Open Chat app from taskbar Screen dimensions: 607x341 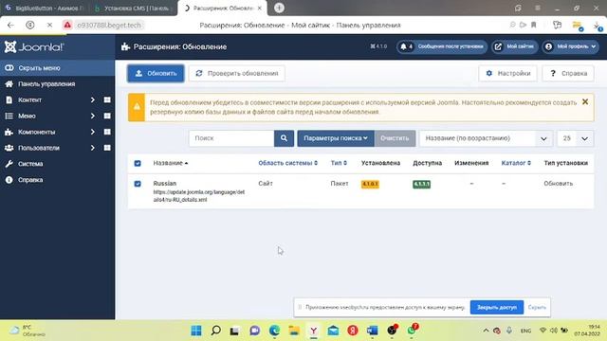255,331
